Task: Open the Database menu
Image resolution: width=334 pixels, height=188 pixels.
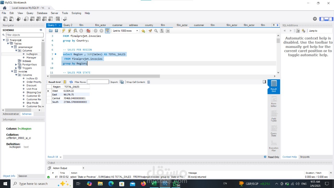Action: 42,13
